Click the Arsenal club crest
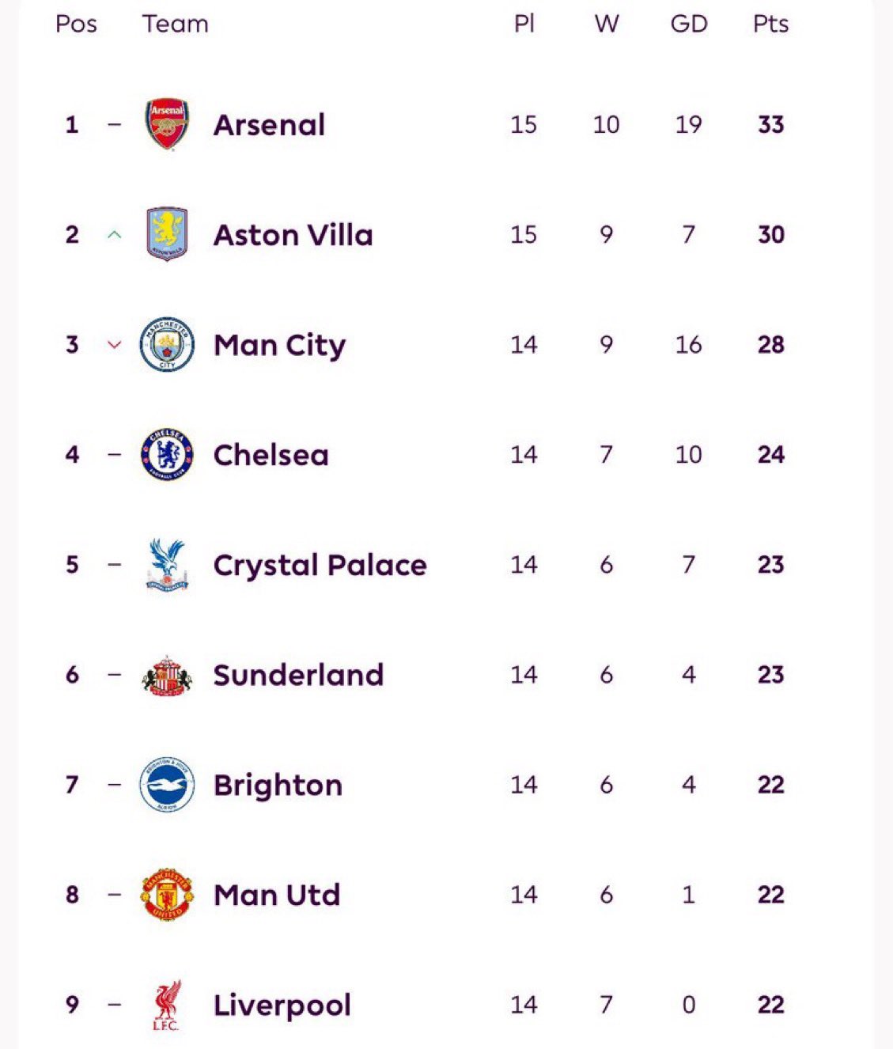The width and height of the screenshot is (893, 1049). pyautogui.click(x=167, y=124)
